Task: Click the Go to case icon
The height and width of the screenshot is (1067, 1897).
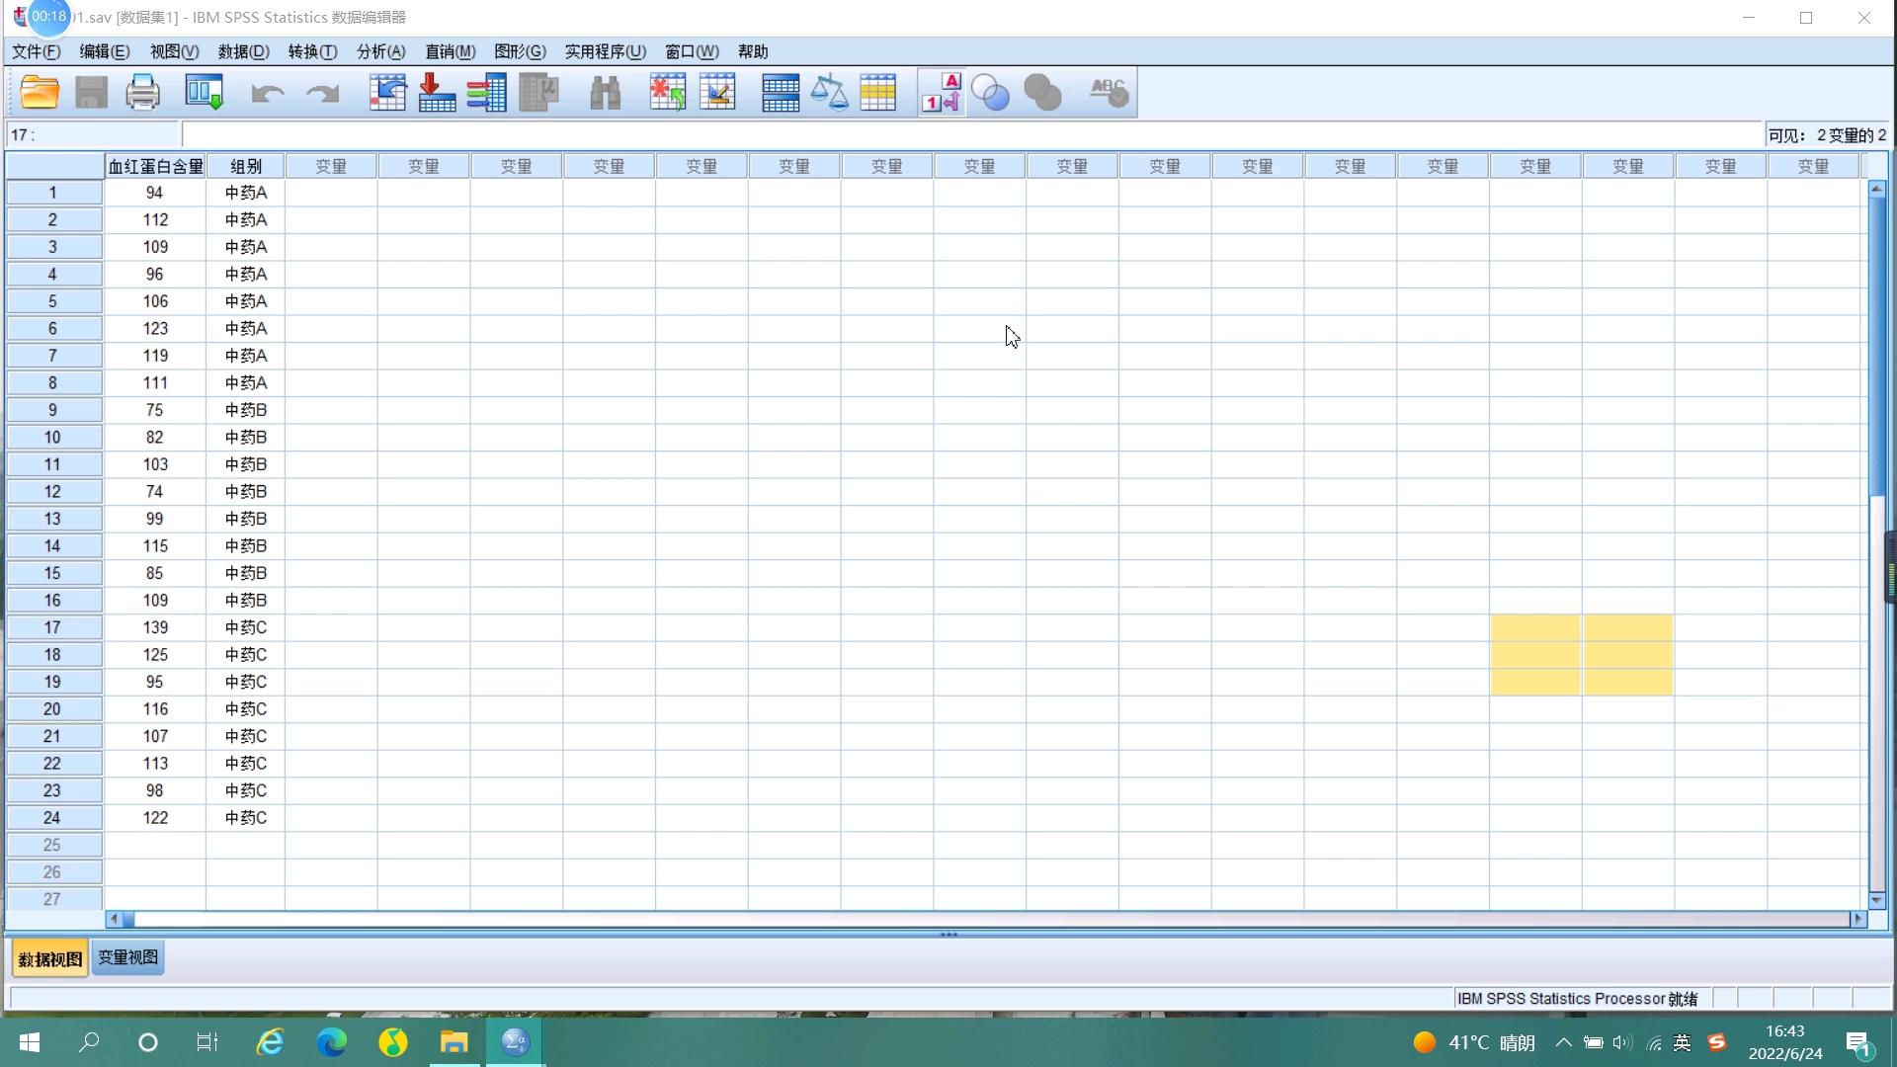Action: [387, 93]
